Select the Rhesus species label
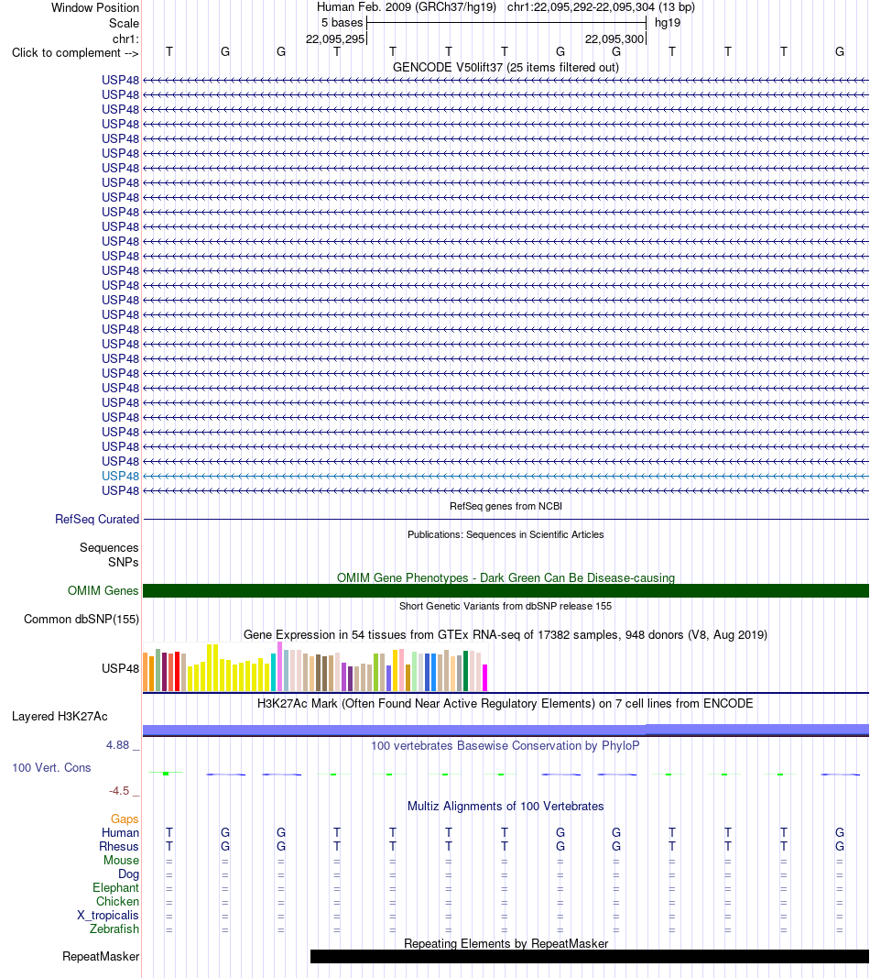870x978 pixels. [x=119, y=846]
